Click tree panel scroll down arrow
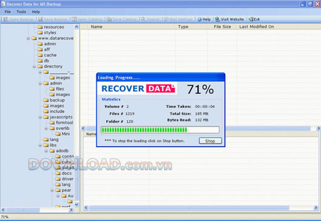This screenshot has height=221, width=321. pos(76,205)
